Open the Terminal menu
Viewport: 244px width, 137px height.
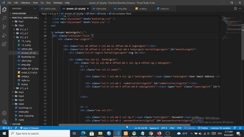tap(58, 3)
